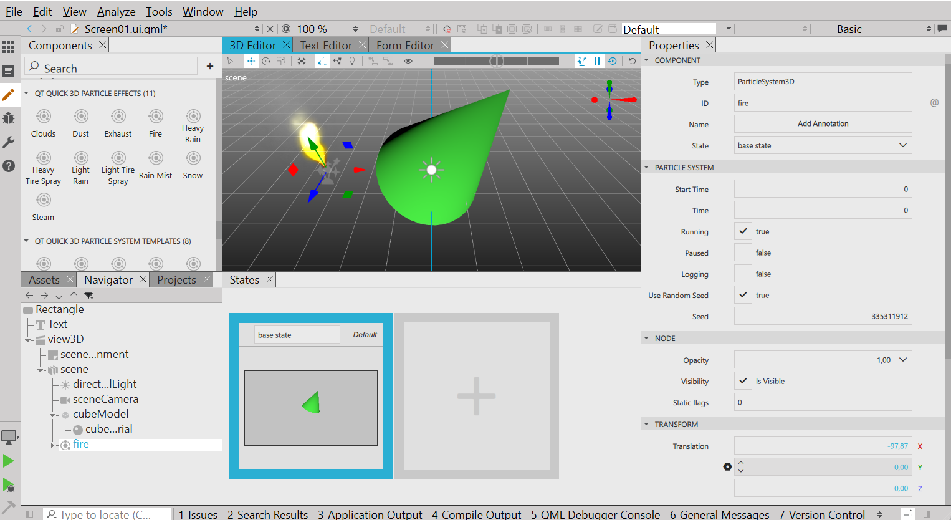This screenshot has width=951, height=520.
Task: Pause the particle animation in 3D editor
Action: pyautogui.click(x=597, y=61)
